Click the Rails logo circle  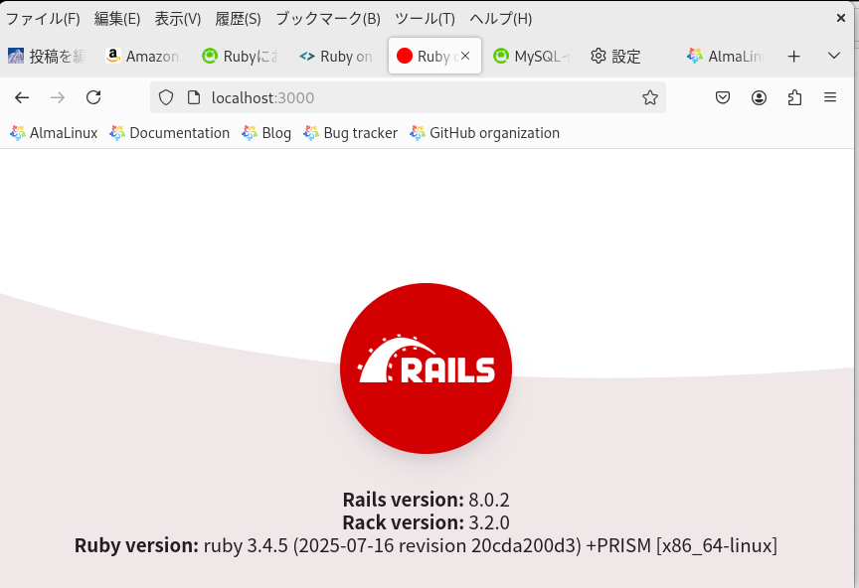[426, 368]
